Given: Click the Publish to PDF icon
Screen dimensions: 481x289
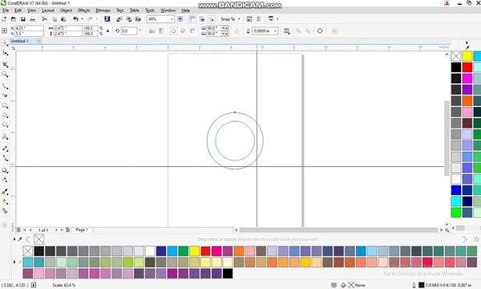Looking at the screenshot, I should pos(139,19).
